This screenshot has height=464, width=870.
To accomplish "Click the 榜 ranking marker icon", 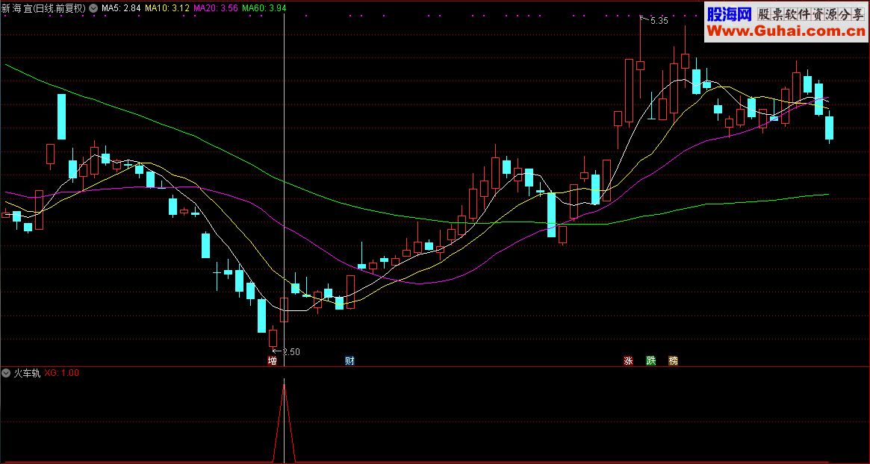I will click(674, 361).
